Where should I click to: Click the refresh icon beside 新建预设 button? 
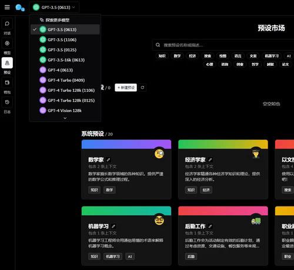point(142,88)
